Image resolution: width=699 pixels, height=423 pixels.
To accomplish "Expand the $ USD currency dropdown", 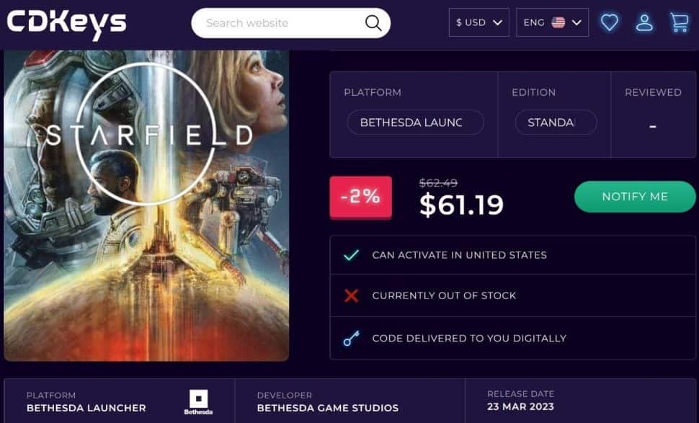I will (x=478, y=22).
